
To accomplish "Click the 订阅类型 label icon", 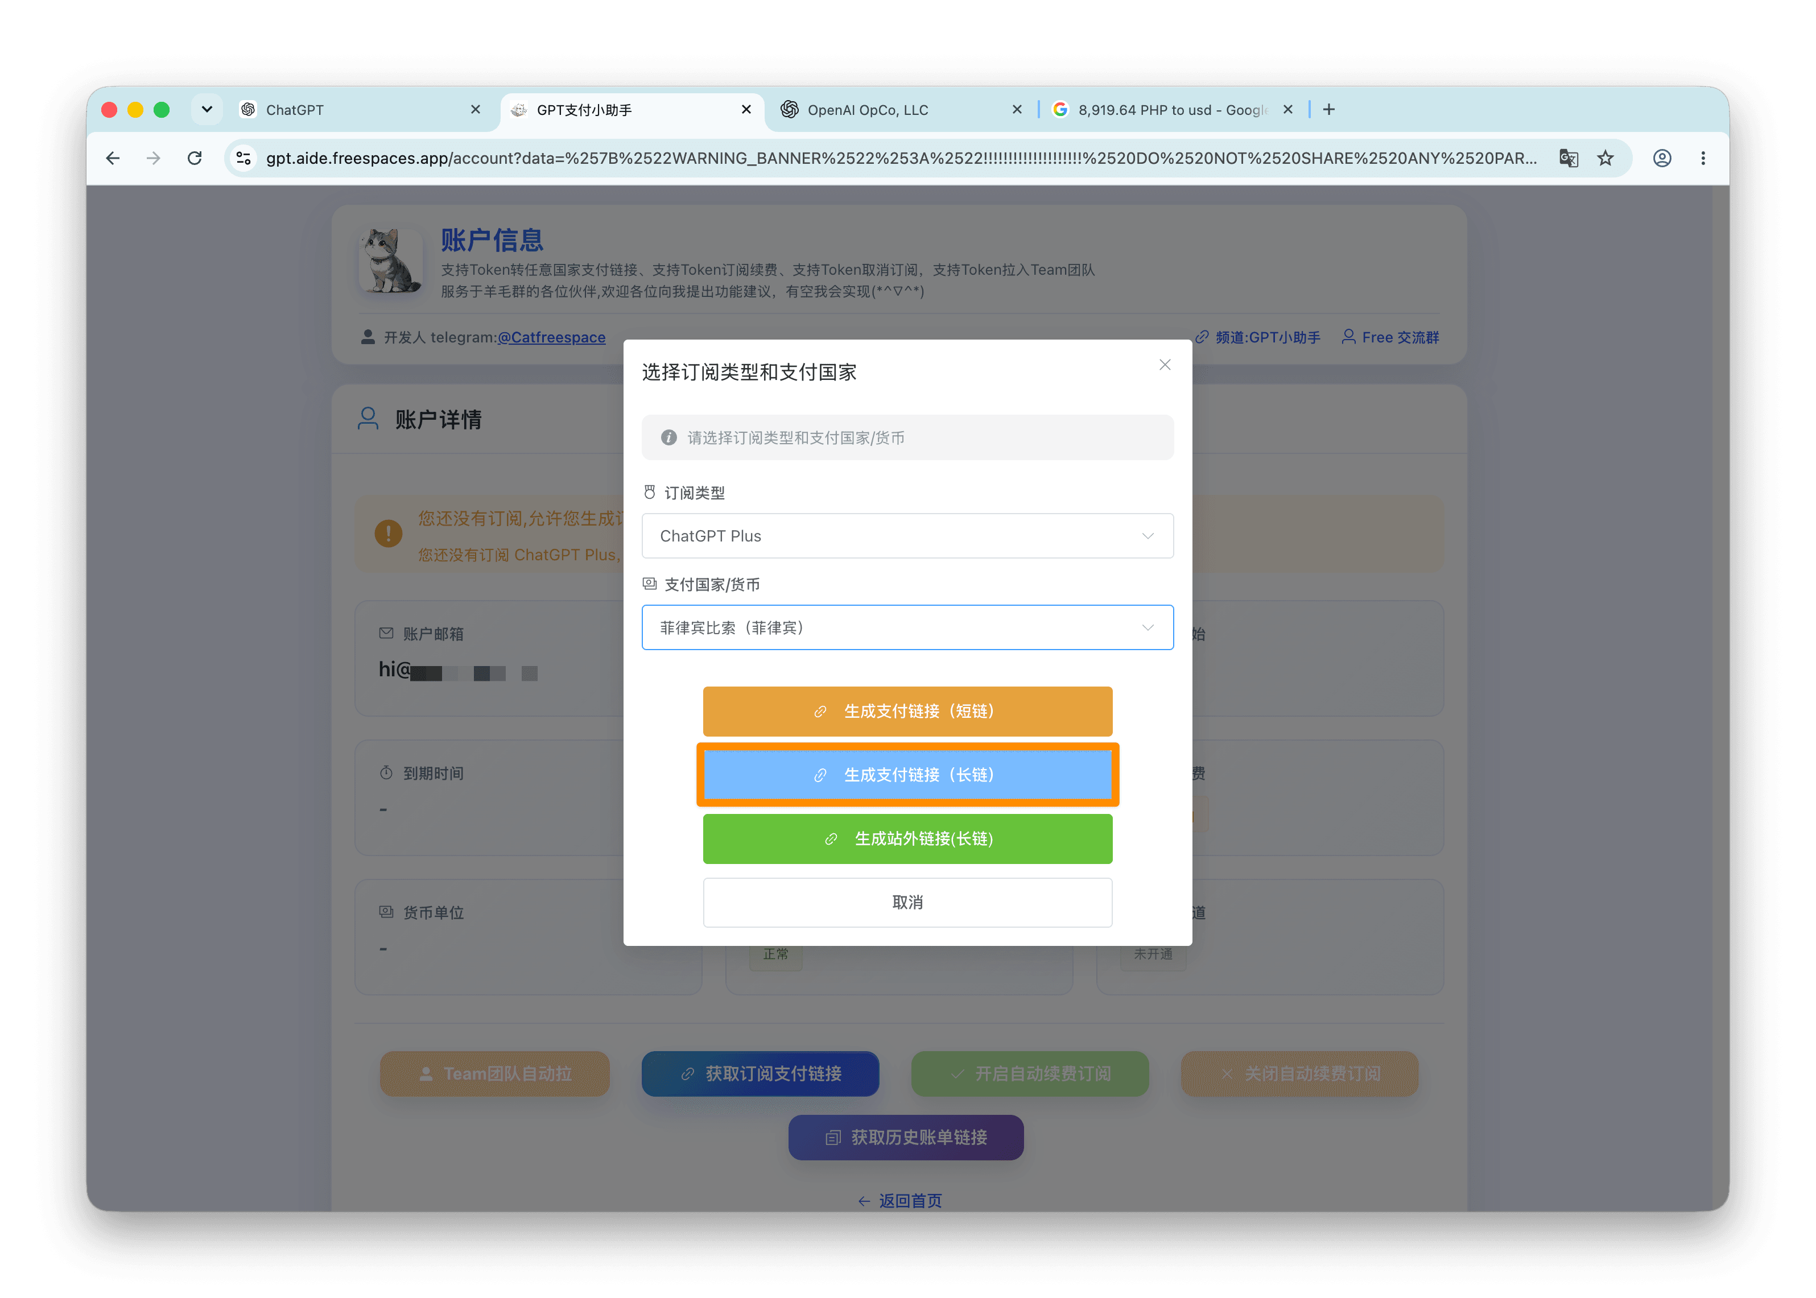I will coord(650,493).
